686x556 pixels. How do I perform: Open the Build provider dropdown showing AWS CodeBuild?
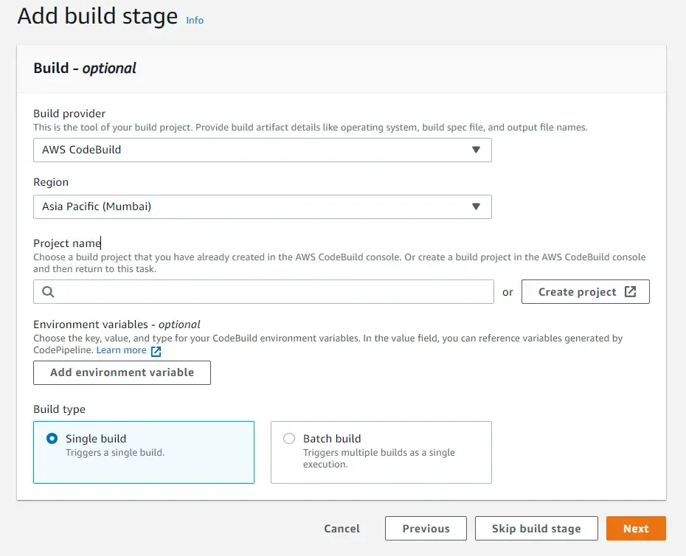tap(262, 150)
